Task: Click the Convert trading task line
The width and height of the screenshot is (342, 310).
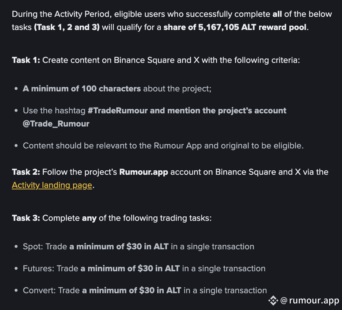Action: [145, 291]
